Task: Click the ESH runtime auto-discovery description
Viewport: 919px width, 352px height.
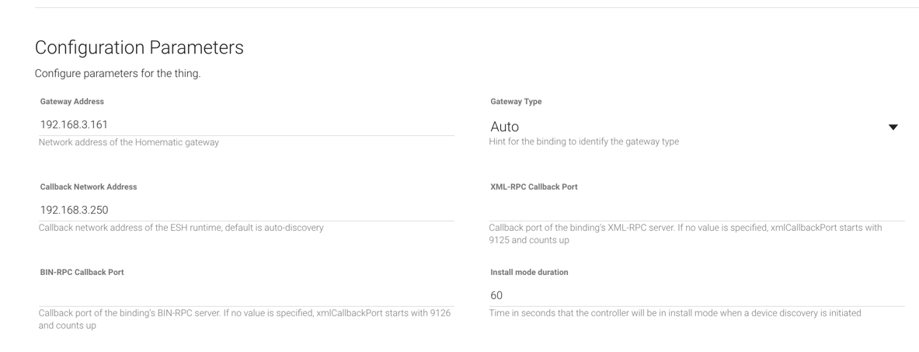Action: pyautogui.click(x=181, y=227)
